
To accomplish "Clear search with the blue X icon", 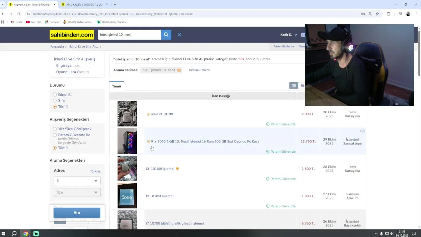I will tap(179, 35).
